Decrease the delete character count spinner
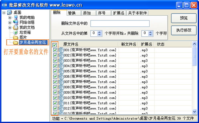Screen dimensions: 199x123 [150, 35]
